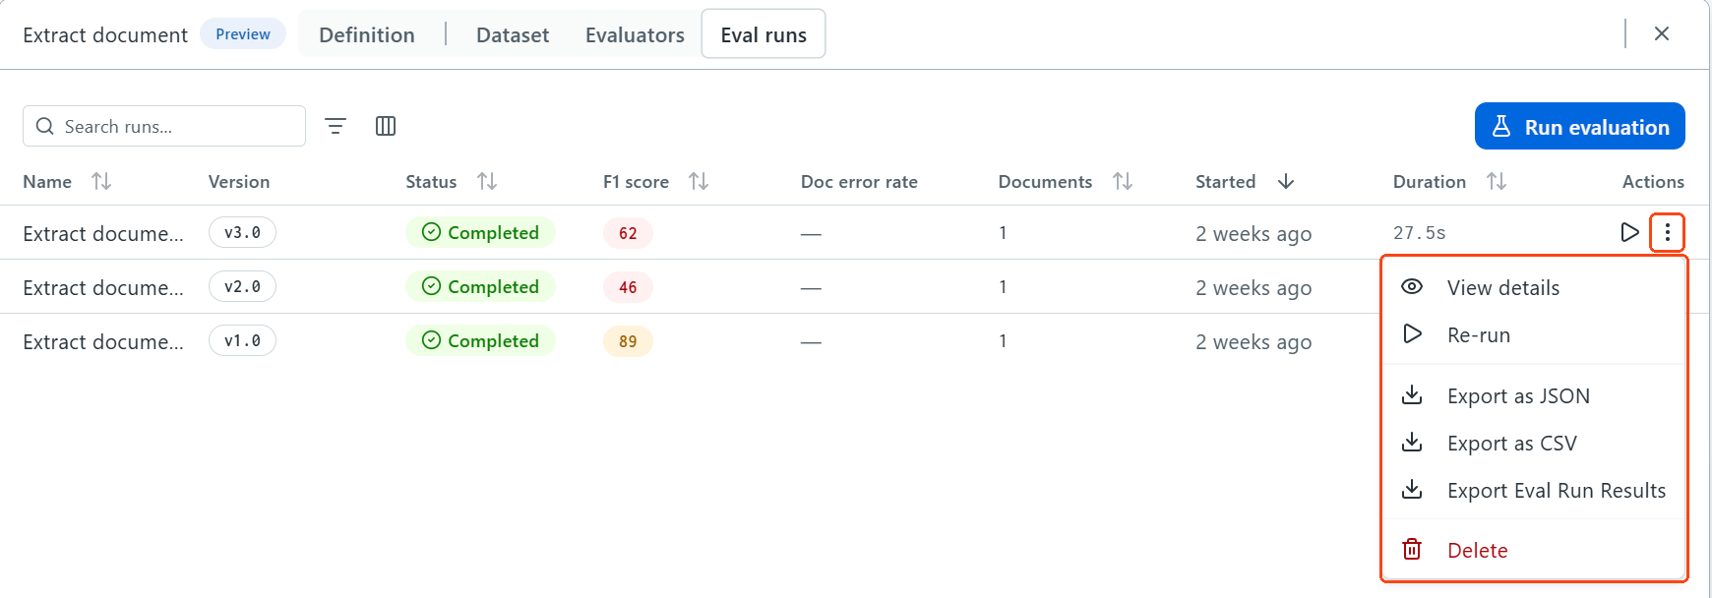Image resolution: width=1712 pixels, height=598 pixels.
Task: Switch to the Definition tab
Action: [x=367, y=34]
